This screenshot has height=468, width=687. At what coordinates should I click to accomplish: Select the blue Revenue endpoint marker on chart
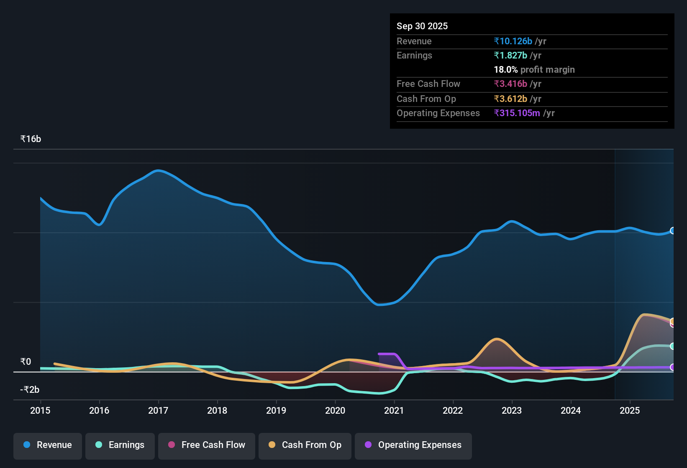[x=673, y=231]
